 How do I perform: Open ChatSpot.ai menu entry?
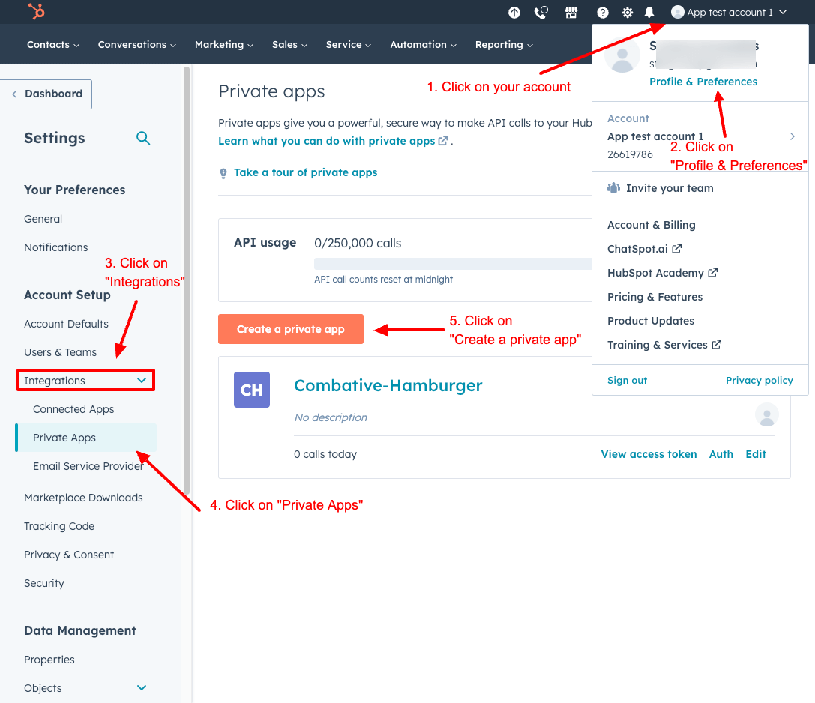tap(637, 248)
